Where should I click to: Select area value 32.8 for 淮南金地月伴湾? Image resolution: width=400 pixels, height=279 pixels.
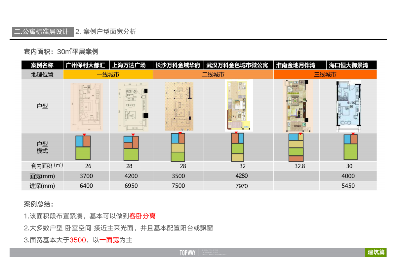click(x=300, y=166)
